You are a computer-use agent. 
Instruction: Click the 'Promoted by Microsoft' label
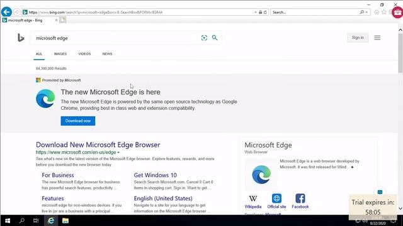pos(62,80)
